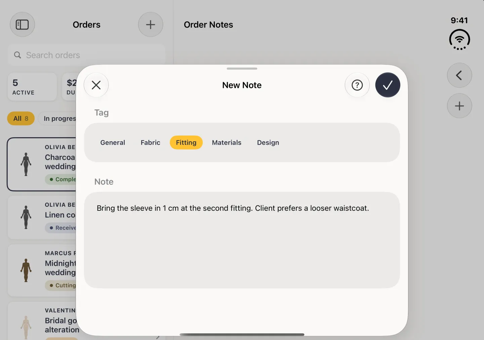This screenshot has width=484, height=340.
Task: Click Midnight order mannequin thumbnail
Action: tap(26, 270)
